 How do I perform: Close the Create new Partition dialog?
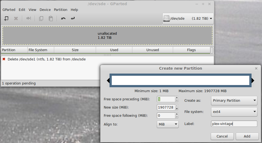click(256, 68)
